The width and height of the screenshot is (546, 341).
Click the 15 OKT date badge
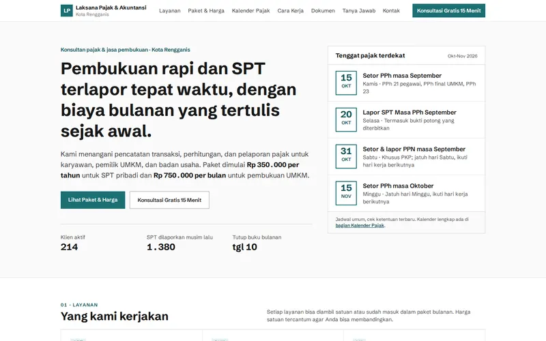click(346, 83)
